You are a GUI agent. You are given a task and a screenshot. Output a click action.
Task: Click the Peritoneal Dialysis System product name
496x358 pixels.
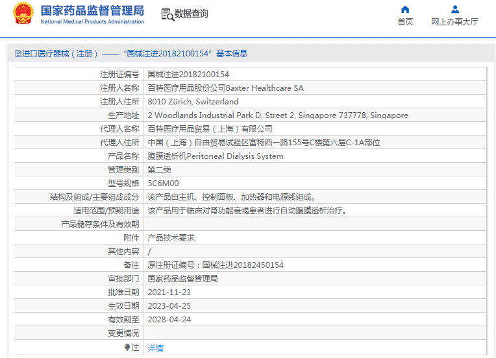click(216, 156)
